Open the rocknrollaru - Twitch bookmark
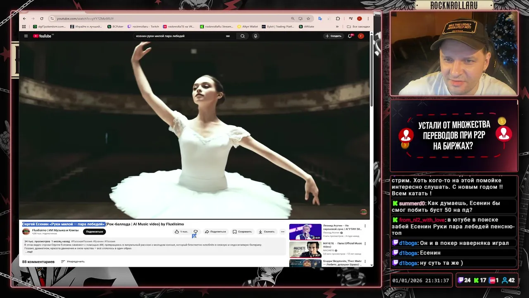This screenshot has height=298, width=529. coord(143,26)
